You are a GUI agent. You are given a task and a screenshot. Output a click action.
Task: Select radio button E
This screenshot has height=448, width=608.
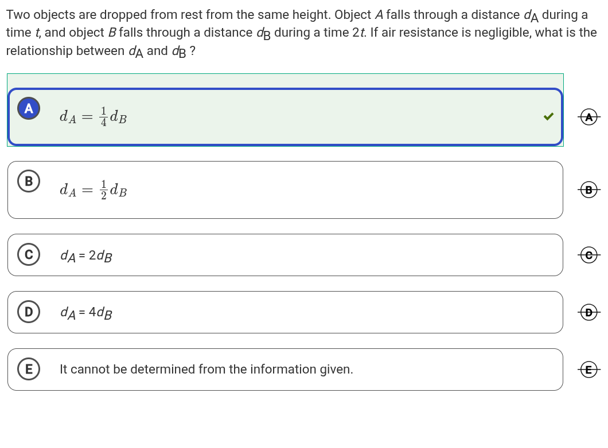29,369
